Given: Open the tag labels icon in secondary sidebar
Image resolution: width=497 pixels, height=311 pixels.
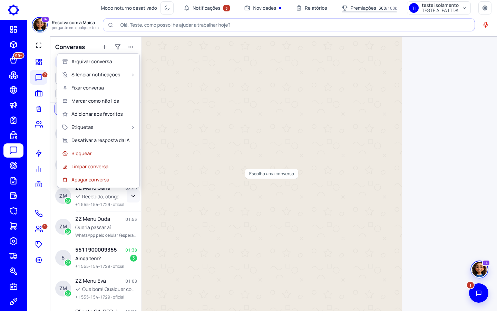Looking at the screenshot, I should 39,244.
